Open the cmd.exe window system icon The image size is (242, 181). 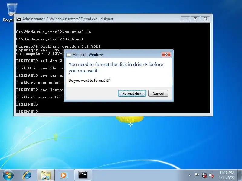click(19, 19)
